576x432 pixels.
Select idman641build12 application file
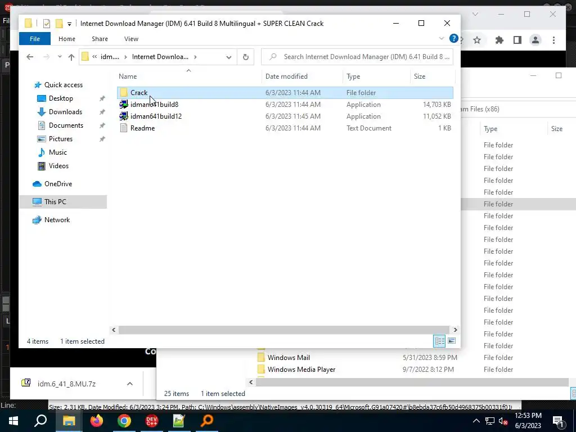[285, 116]
